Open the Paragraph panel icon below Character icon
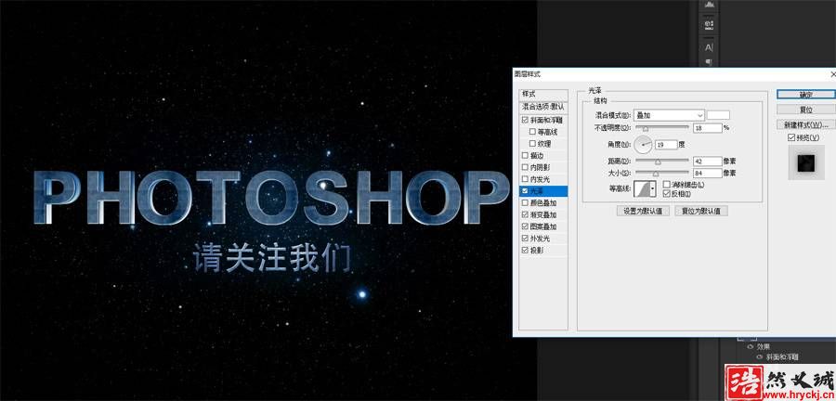This screenshot has width=836, height=401. (x=709, y=62)
